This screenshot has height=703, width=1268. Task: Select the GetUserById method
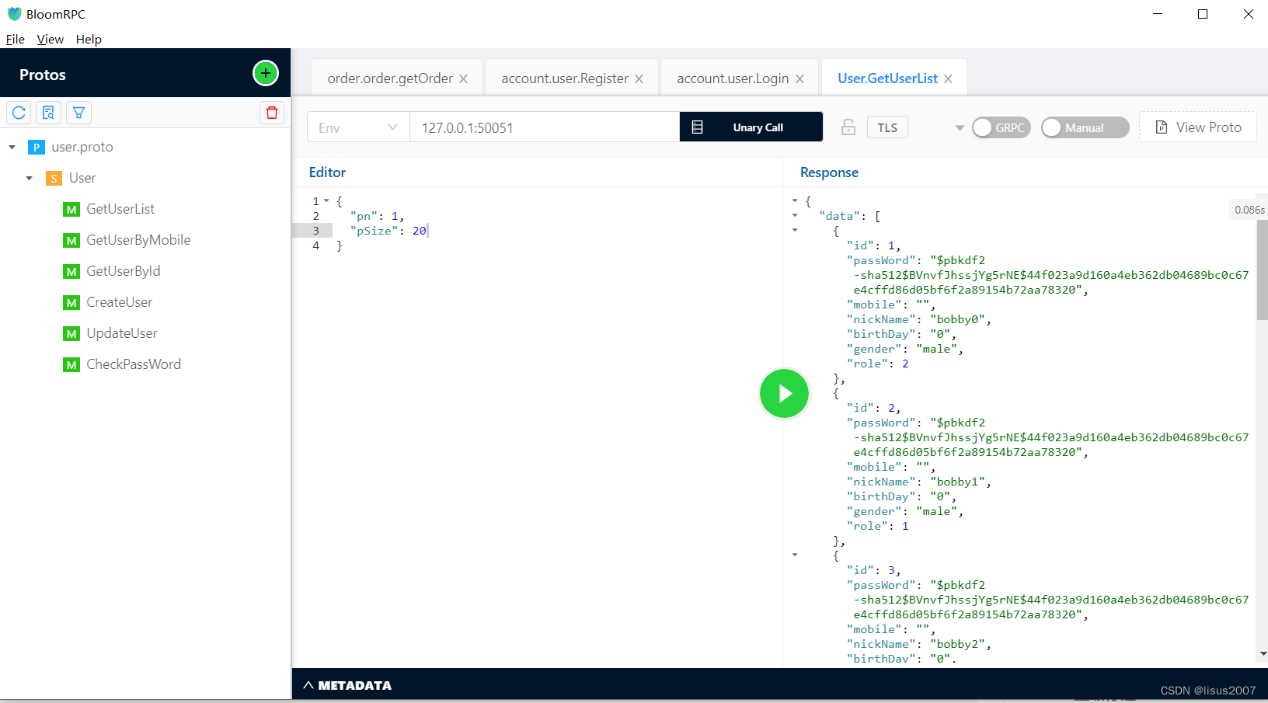click(x=124, y=271)
